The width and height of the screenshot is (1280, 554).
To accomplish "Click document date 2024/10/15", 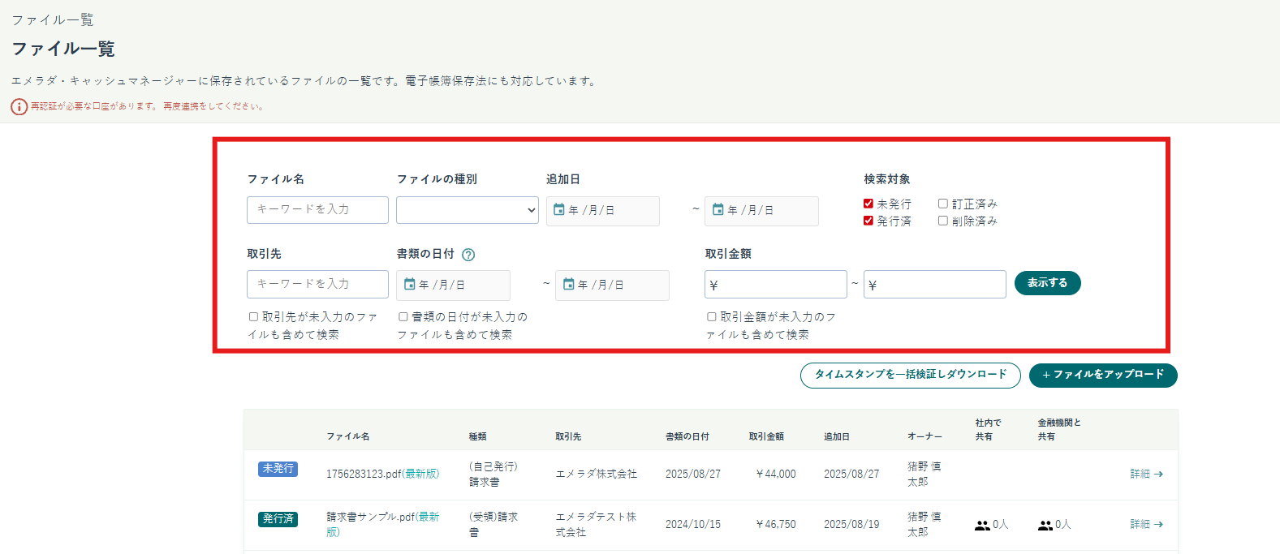I will coord(693,524).
